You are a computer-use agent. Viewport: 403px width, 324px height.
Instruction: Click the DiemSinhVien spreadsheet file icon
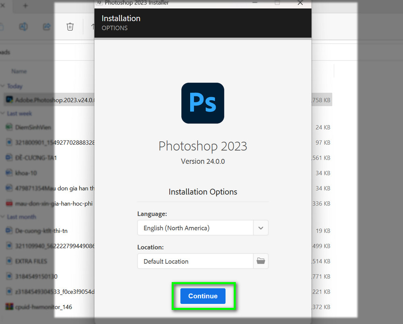9,127
